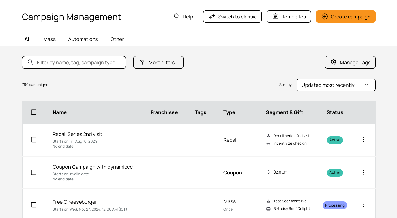Viewport: 397px width, 218px height.
Task: Toggle the select-all checkbox in table header
Action: (34, 112)
